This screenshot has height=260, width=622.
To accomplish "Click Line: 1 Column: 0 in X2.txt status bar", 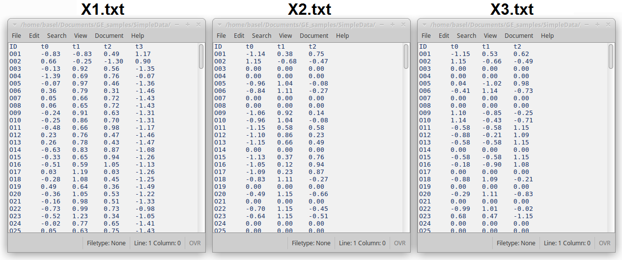I will click(362, 243).
